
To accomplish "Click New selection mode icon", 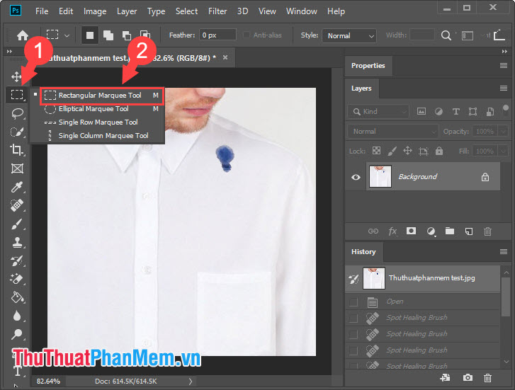I will [90, 35].
